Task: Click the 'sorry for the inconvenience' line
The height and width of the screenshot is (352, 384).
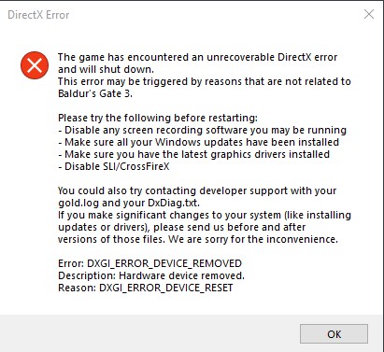Action: click(198, 239)
